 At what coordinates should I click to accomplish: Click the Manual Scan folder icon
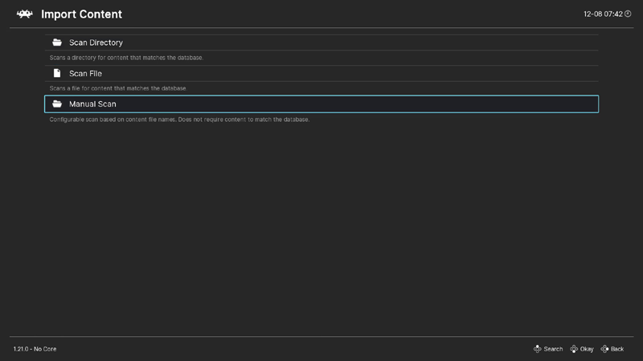click(57, 104)
